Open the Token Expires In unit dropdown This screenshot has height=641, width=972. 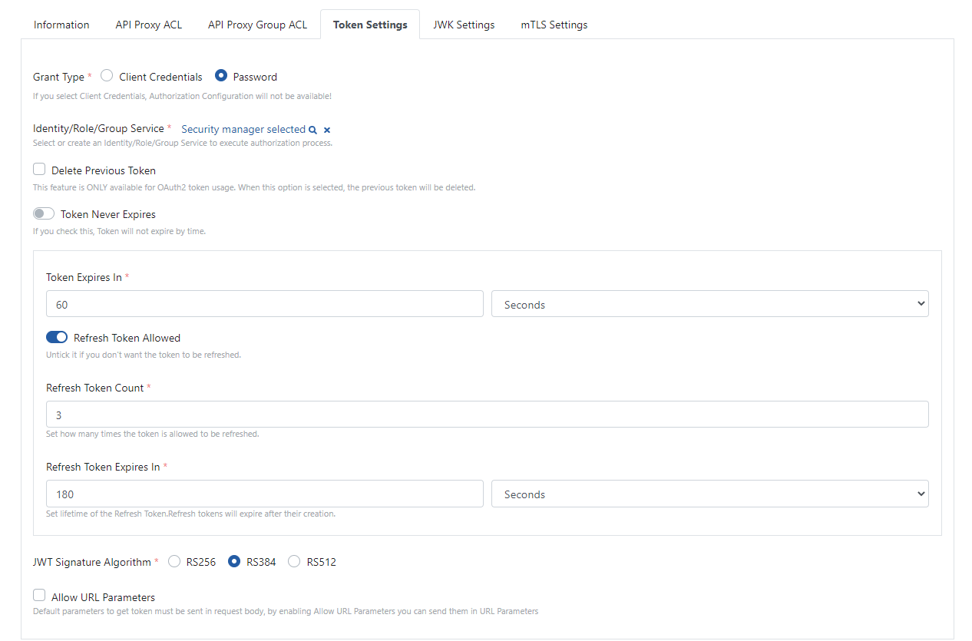709,305
